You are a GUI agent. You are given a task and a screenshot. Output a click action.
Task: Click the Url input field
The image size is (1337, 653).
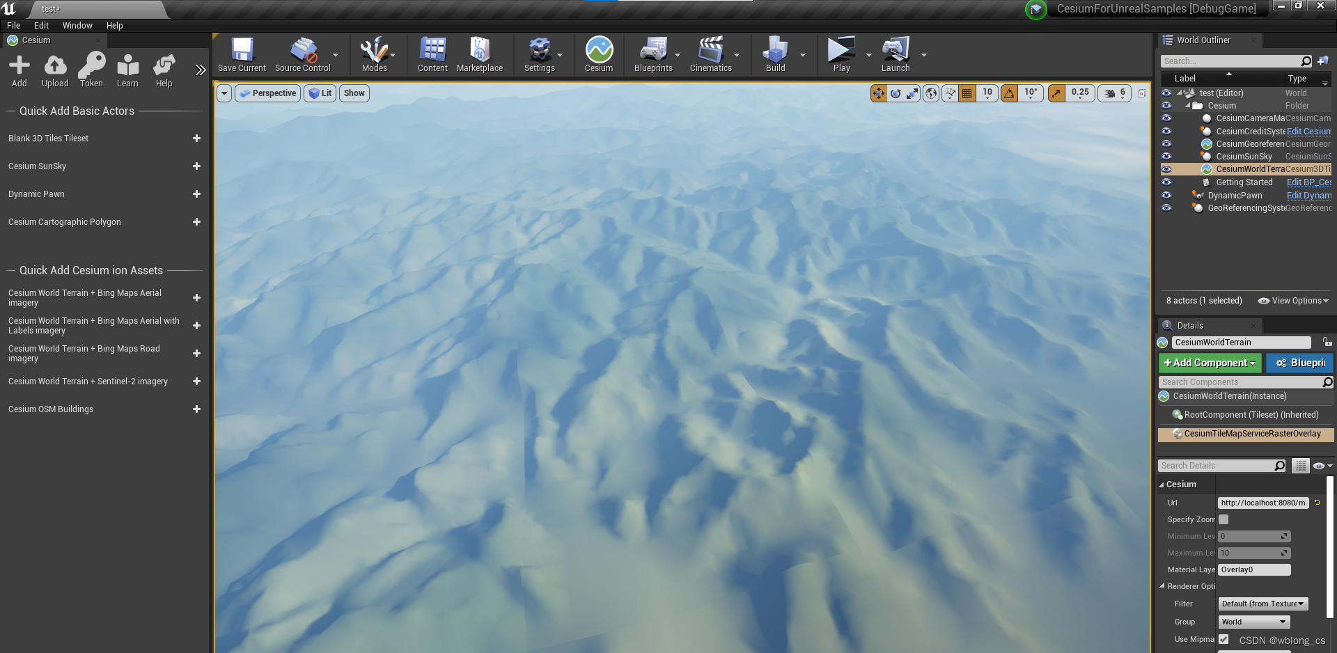[x=1262, y=503]
